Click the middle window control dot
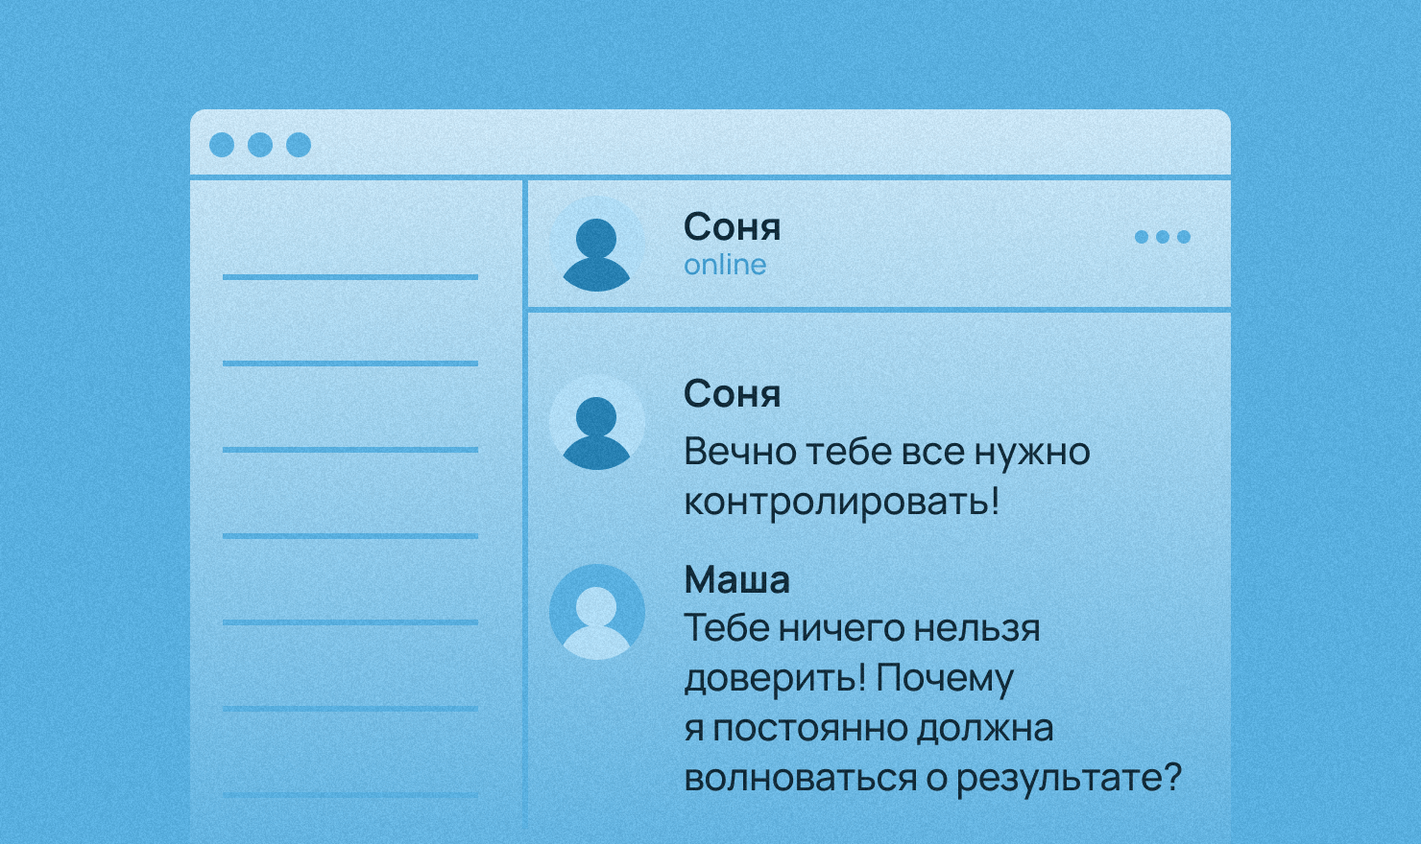Image resolution: width=1421 pixels, height=844 pixels. (260, 145)
